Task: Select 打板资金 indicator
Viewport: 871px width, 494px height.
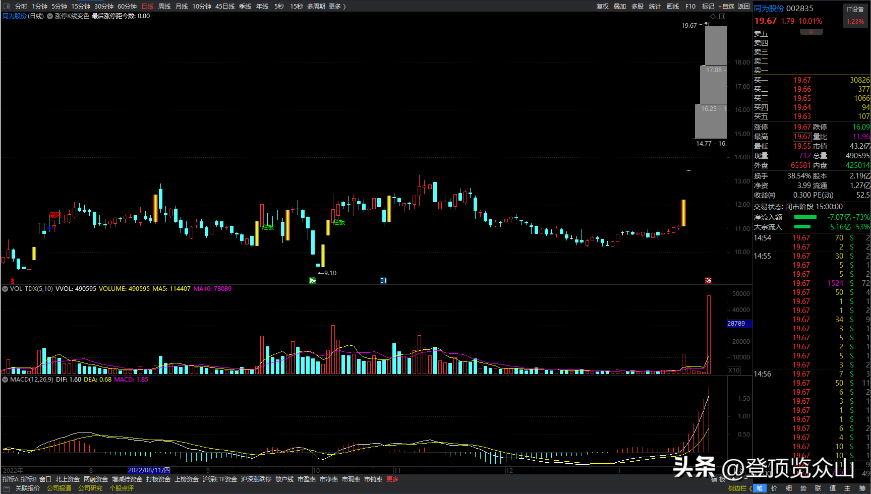Action: (x=158, y=479)
